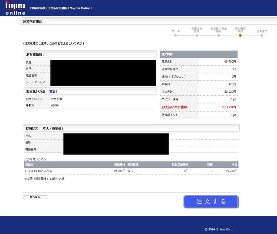277x234 pixels.
Task: Click the 代金引換 payment method text
Action: click(57, 99)
